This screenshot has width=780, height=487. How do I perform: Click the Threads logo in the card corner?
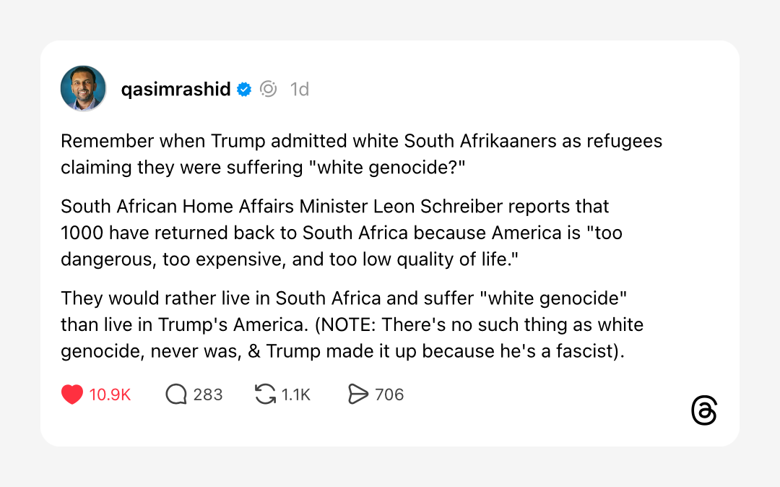tap(704, 410)
